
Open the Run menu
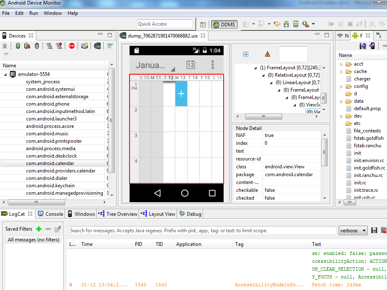click(x=33, y=13)
